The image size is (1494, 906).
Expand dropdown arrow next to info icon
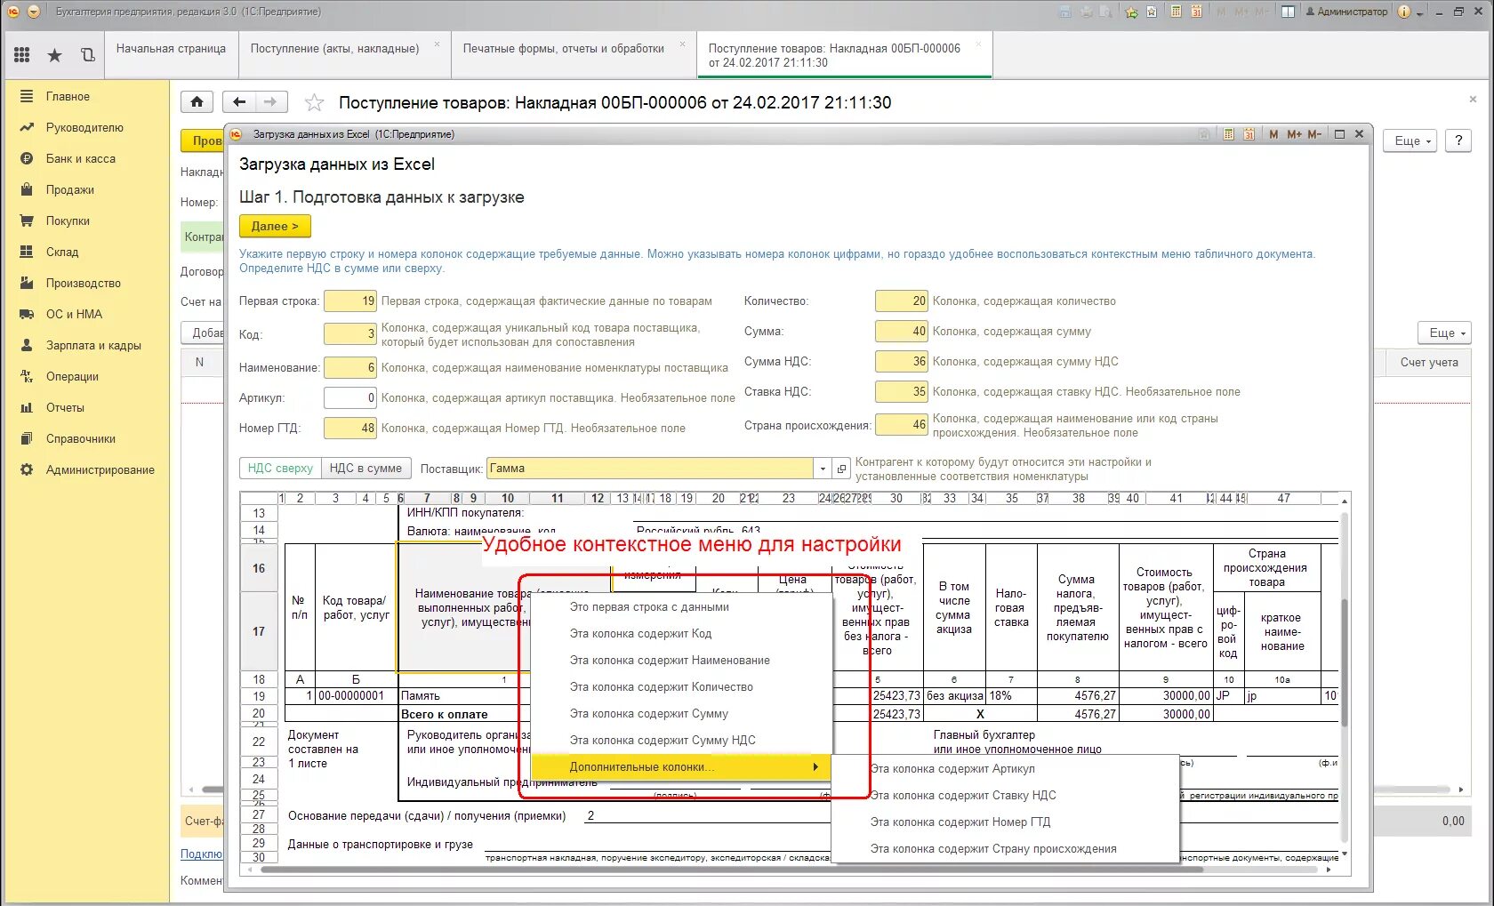click(x=1420, y=12)
